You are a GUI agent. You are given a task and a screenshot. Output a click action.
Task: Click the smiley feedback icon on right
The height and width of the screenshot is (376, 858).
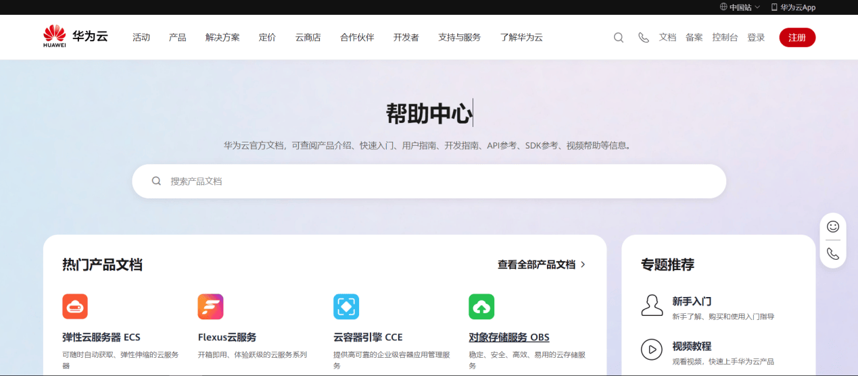click(x=833, y=227)
